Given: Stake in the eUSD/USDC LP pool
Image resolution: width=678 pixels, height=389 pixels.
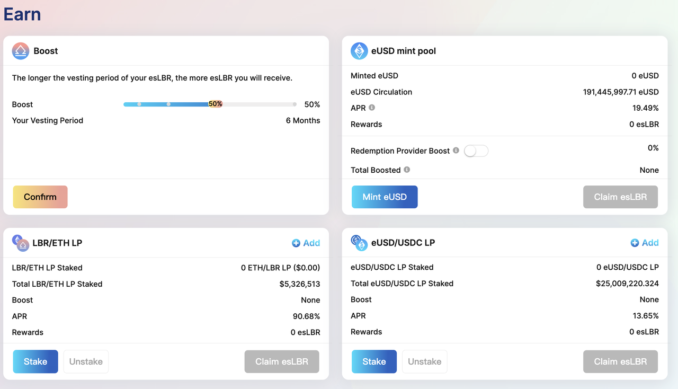Looking at the screenshot, I should 374,361.
